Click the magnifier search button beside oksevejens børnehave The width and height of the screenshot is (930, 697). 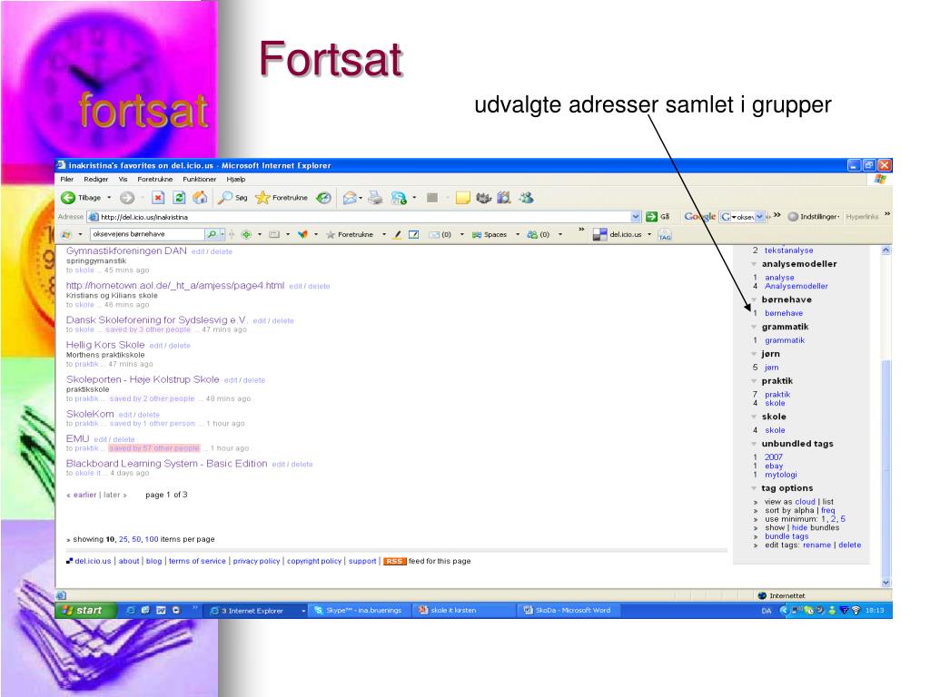point(212,235)
